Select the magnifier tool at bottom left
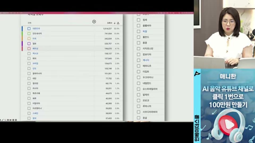The height and width of the screenshot is (143, 255). (x=5, y=120)
